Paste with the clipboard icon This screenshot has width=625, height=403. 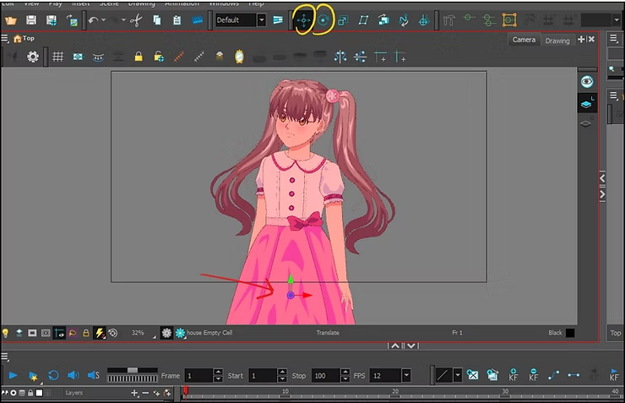click(x=177, y=20)
